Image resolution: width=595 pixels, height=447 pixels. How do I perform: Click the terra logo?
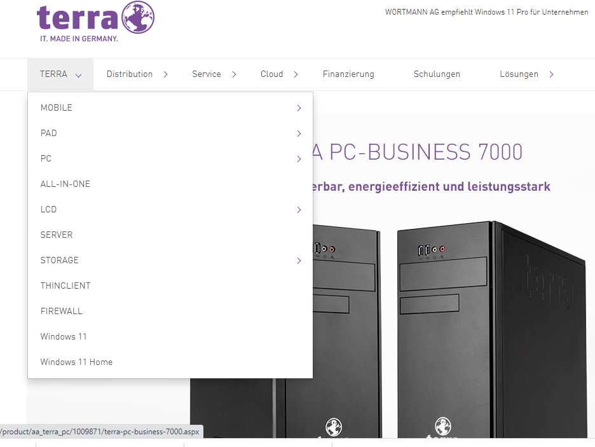pyautogui.click(x=95, y=22)
